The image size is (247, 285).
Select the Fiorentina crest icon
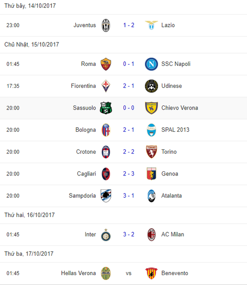pyautogui.click(x=106, y=86)
